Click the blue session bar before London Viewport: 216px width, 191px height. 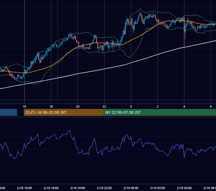click(9, 112)
